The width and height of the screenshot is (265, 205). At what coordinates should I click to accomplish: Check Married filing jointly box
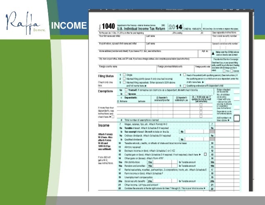tap(124, 79)
